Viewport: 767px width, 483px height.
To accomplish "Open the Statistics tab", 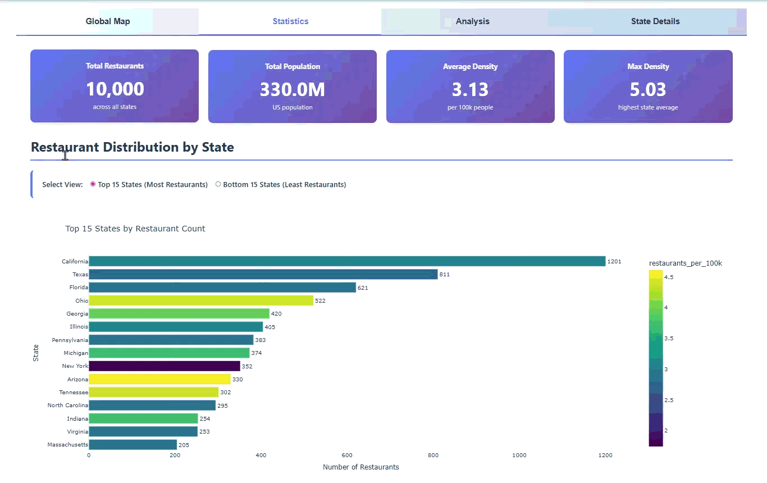I will tap(290, 21).
